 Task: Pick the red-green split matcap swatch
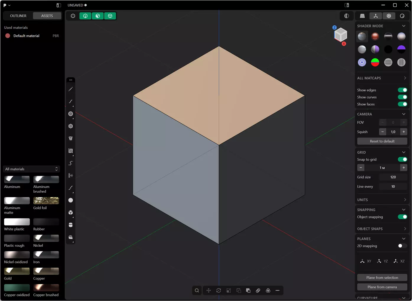pos(375,62)
